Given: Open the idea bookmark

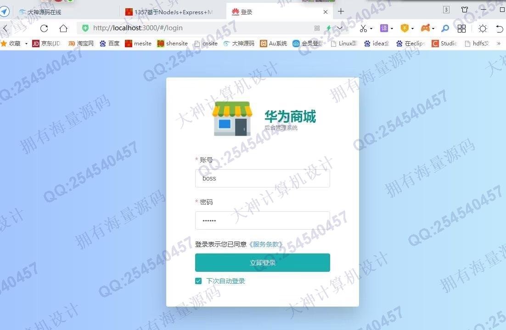Looking at the screenshot, I should [377, 44].
